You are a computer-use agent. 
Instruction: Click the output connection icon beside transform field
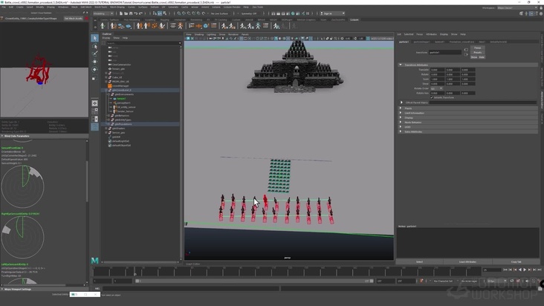[466, 54]
